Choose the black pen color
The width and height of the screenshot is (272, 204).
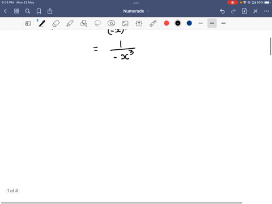point(178,23)
